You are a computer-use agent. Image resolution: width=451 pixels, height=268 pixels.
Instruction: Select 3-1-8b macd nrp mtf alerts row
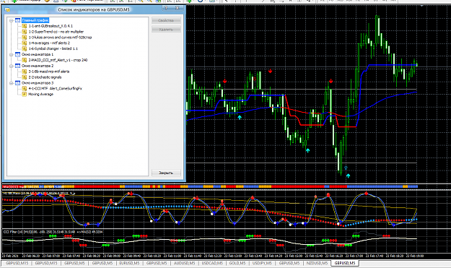[x=49, y=72]
